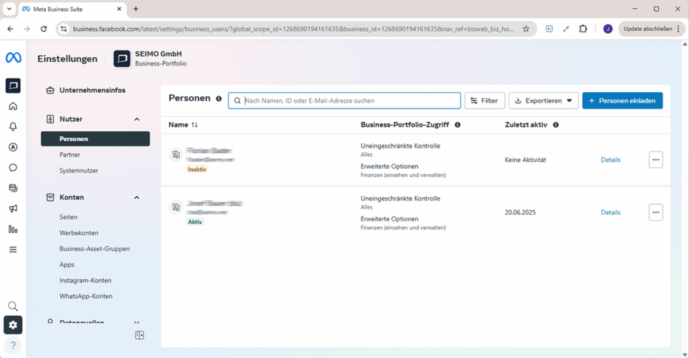Open a new browser tab
The width and height of the screenshot is (689, 358).
click(x=136, y=9)
